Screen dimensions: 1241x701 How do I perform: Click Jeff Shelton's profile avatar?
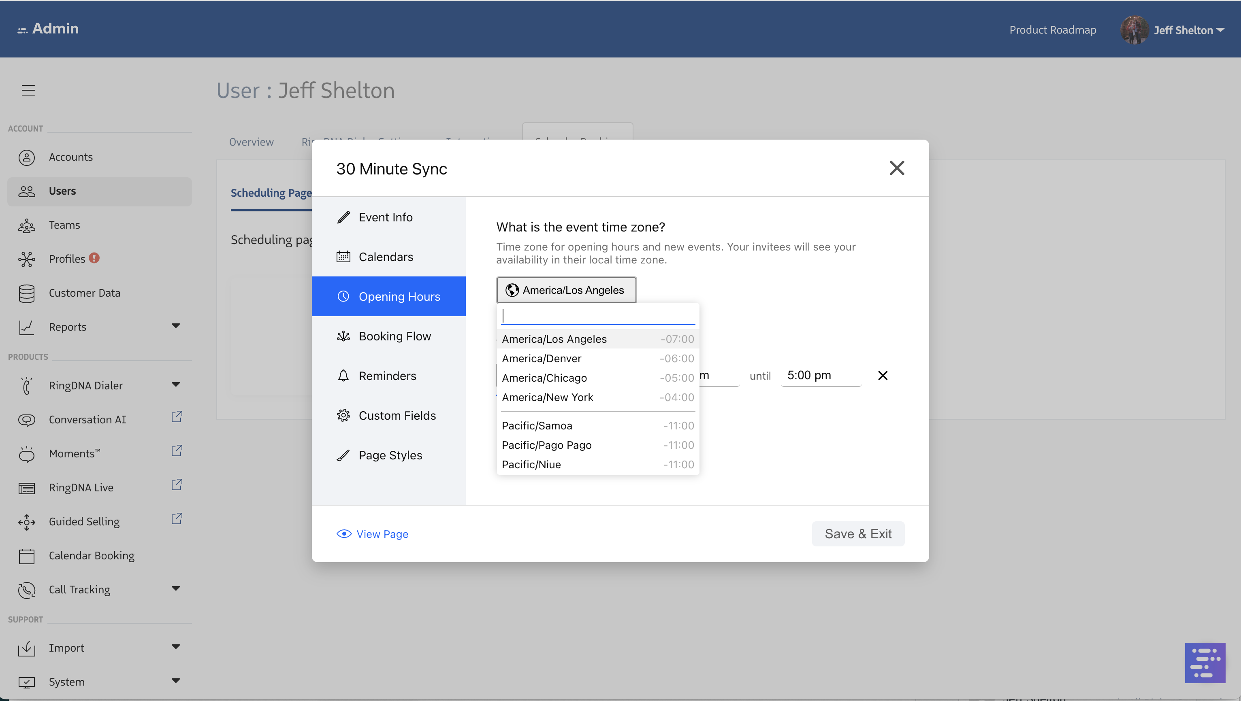[1134, 30]
